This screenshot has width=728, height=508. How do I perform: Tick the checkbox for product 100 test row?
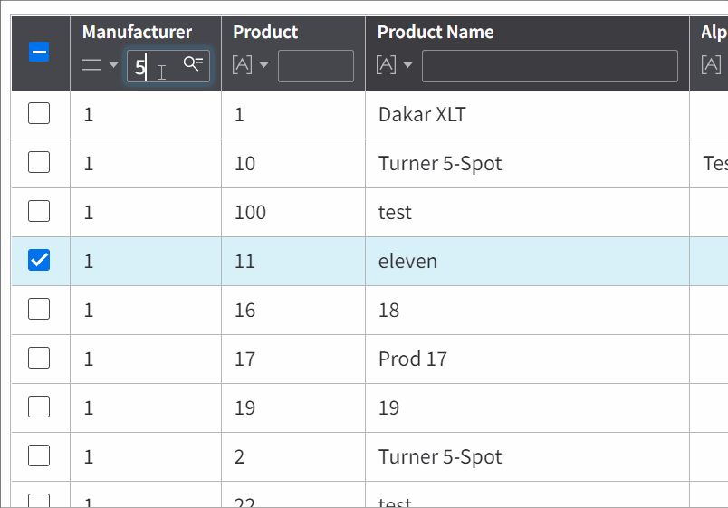pyautogui.click(x=39, y=211)
